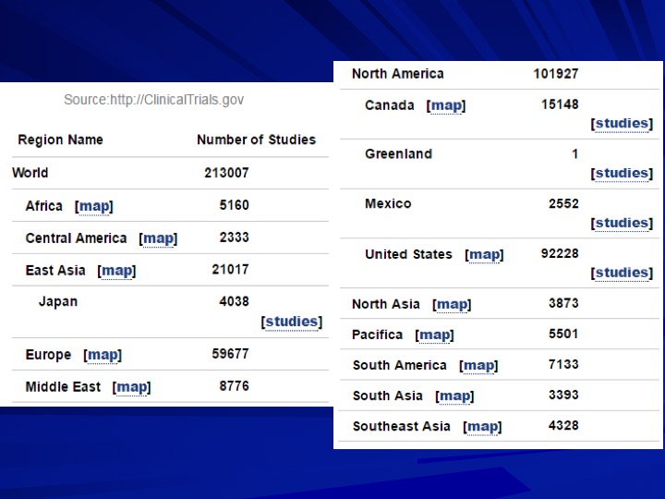
Task: Open the Pacifica map link
Action: pyautogui.click(x=434, y=335)
